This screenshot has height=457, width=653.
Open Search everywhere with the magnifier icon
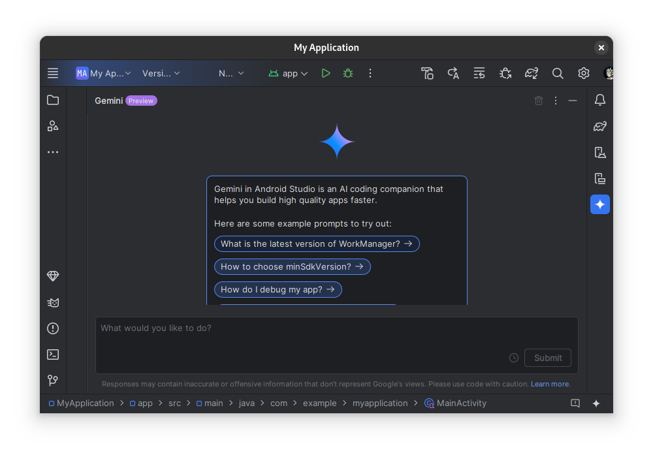pos(558,73)
